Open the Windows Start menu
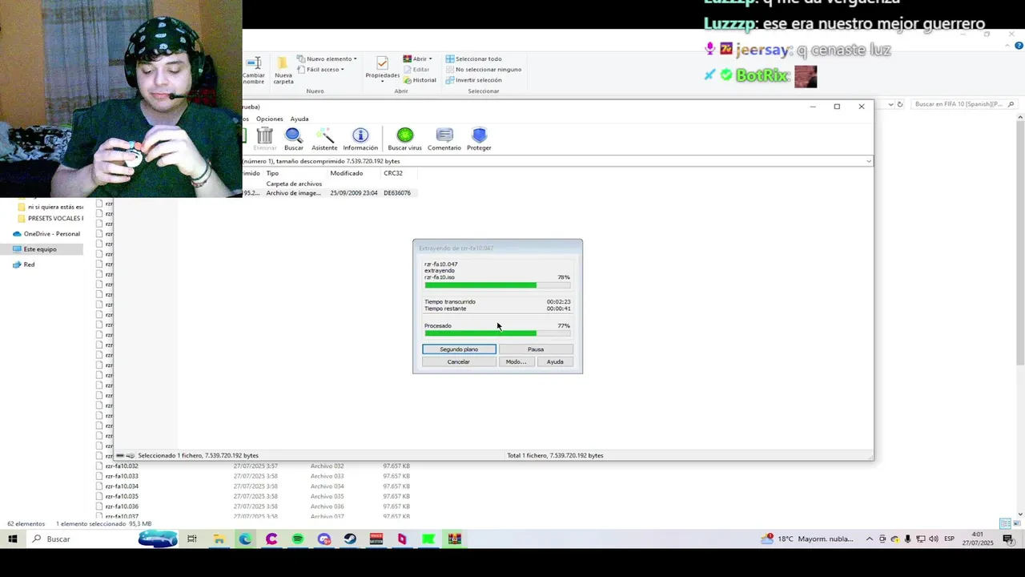1025x577 pixels. [x=13, y=539]
